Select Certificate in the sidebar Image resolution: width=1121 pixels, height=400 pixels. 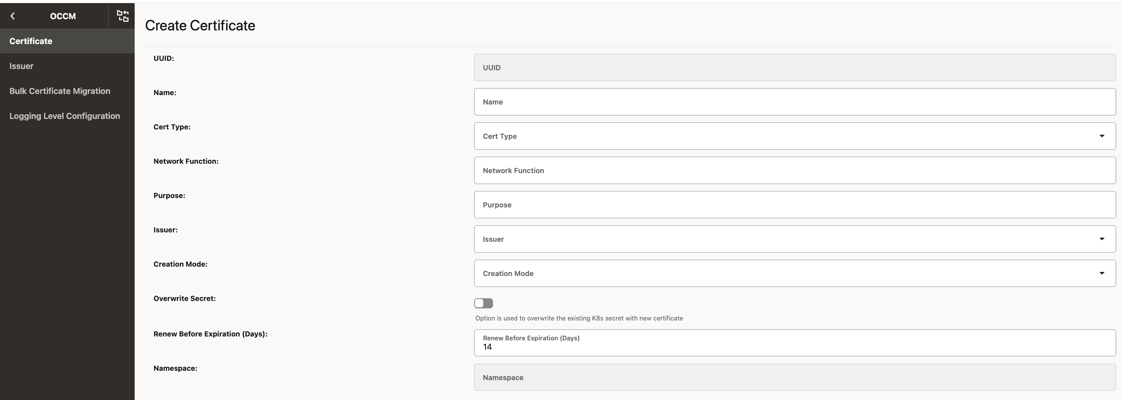30,41
